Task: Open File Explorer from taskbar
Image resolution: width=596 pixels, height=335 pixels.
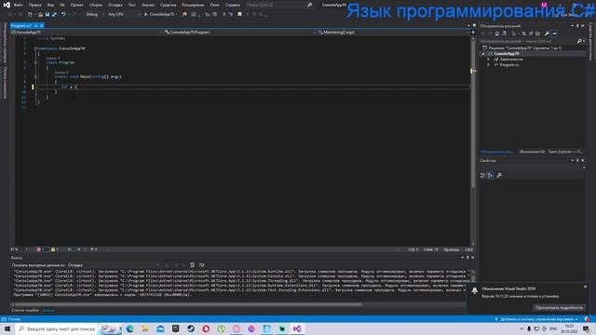Action: 145,328
